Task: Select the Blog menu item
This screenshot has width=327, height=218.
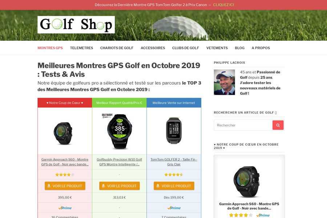Action: tap(240, 48)
